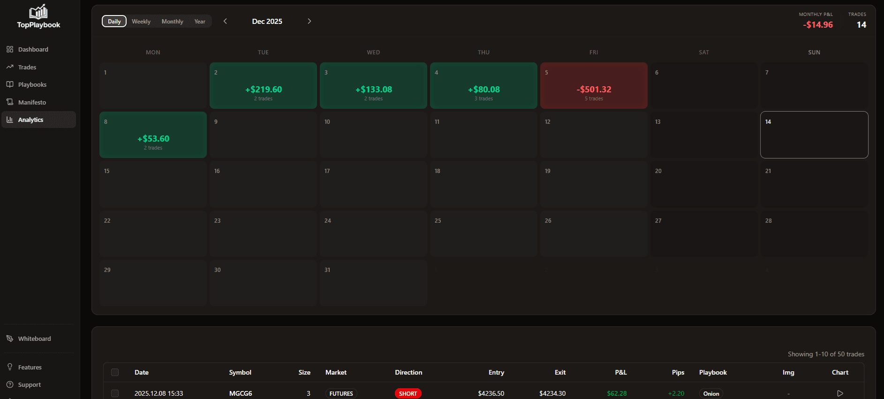Open Dec 4 cell with +$80.08

coord(484,86)
